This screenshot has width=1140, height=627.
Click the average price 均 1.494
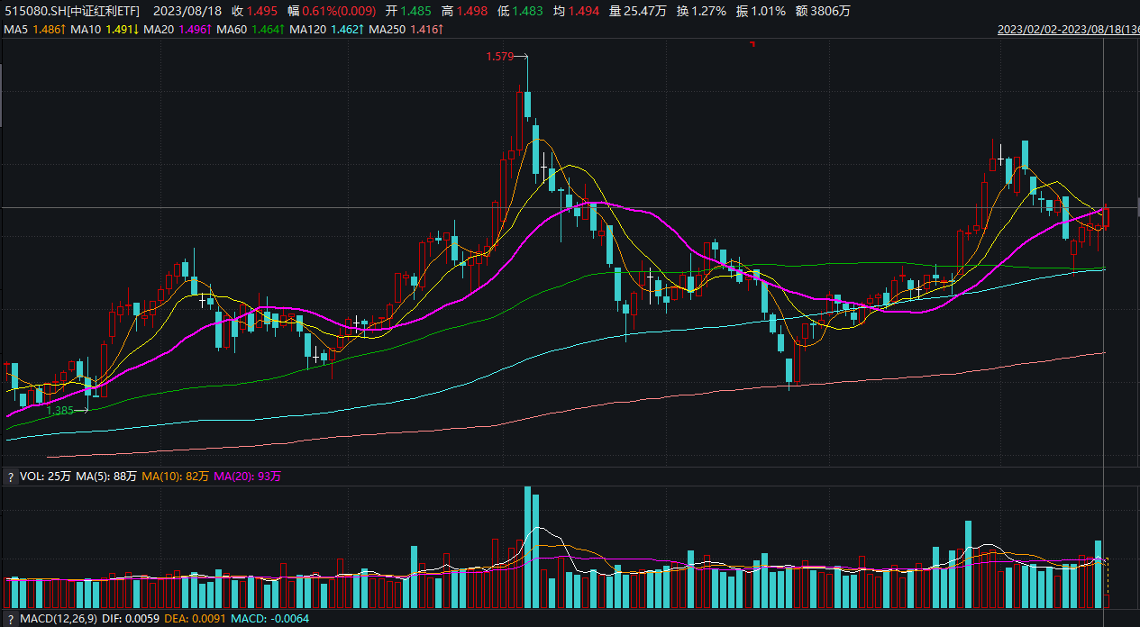pyautogui.click(x=577, y=11)
